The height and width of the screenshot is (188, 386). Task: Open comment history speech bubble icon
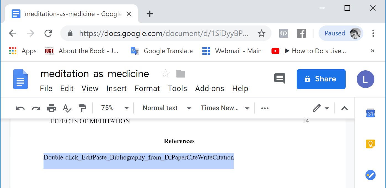[280, 79]
